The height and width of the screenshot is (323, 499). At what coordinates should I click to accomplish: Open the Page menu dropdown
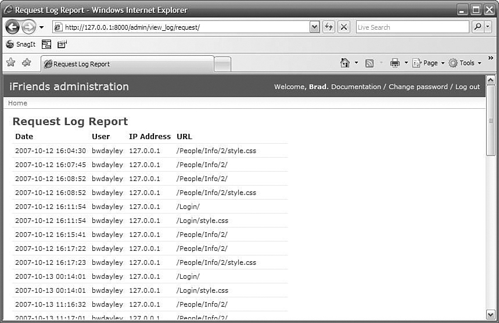[x=429, y=63]
